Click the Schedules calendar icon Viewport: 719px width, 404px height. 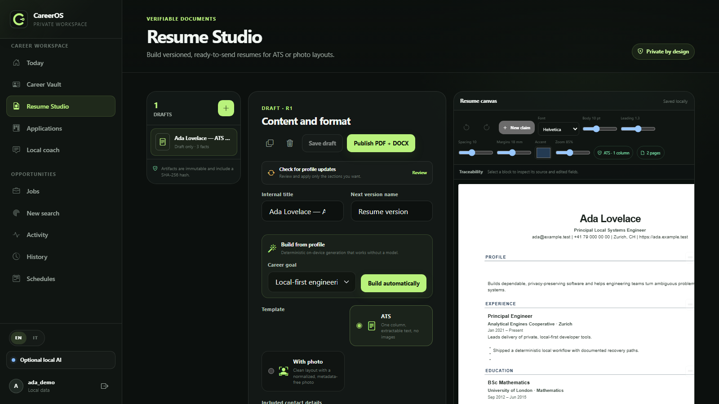(x=17, y=279)
